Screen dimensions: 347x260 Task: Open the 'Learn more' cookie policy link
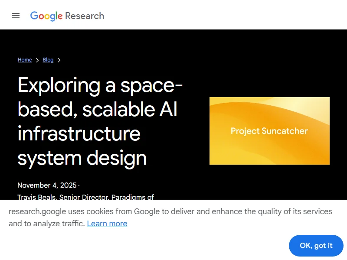[107, 224]
